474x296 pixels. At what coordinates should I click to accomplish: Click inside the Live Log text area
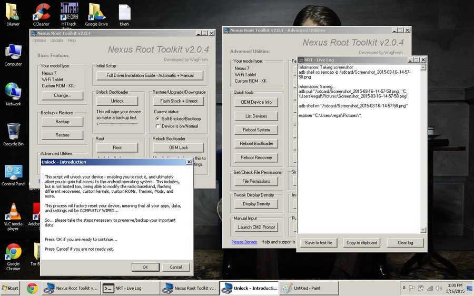tap(359, 149)
